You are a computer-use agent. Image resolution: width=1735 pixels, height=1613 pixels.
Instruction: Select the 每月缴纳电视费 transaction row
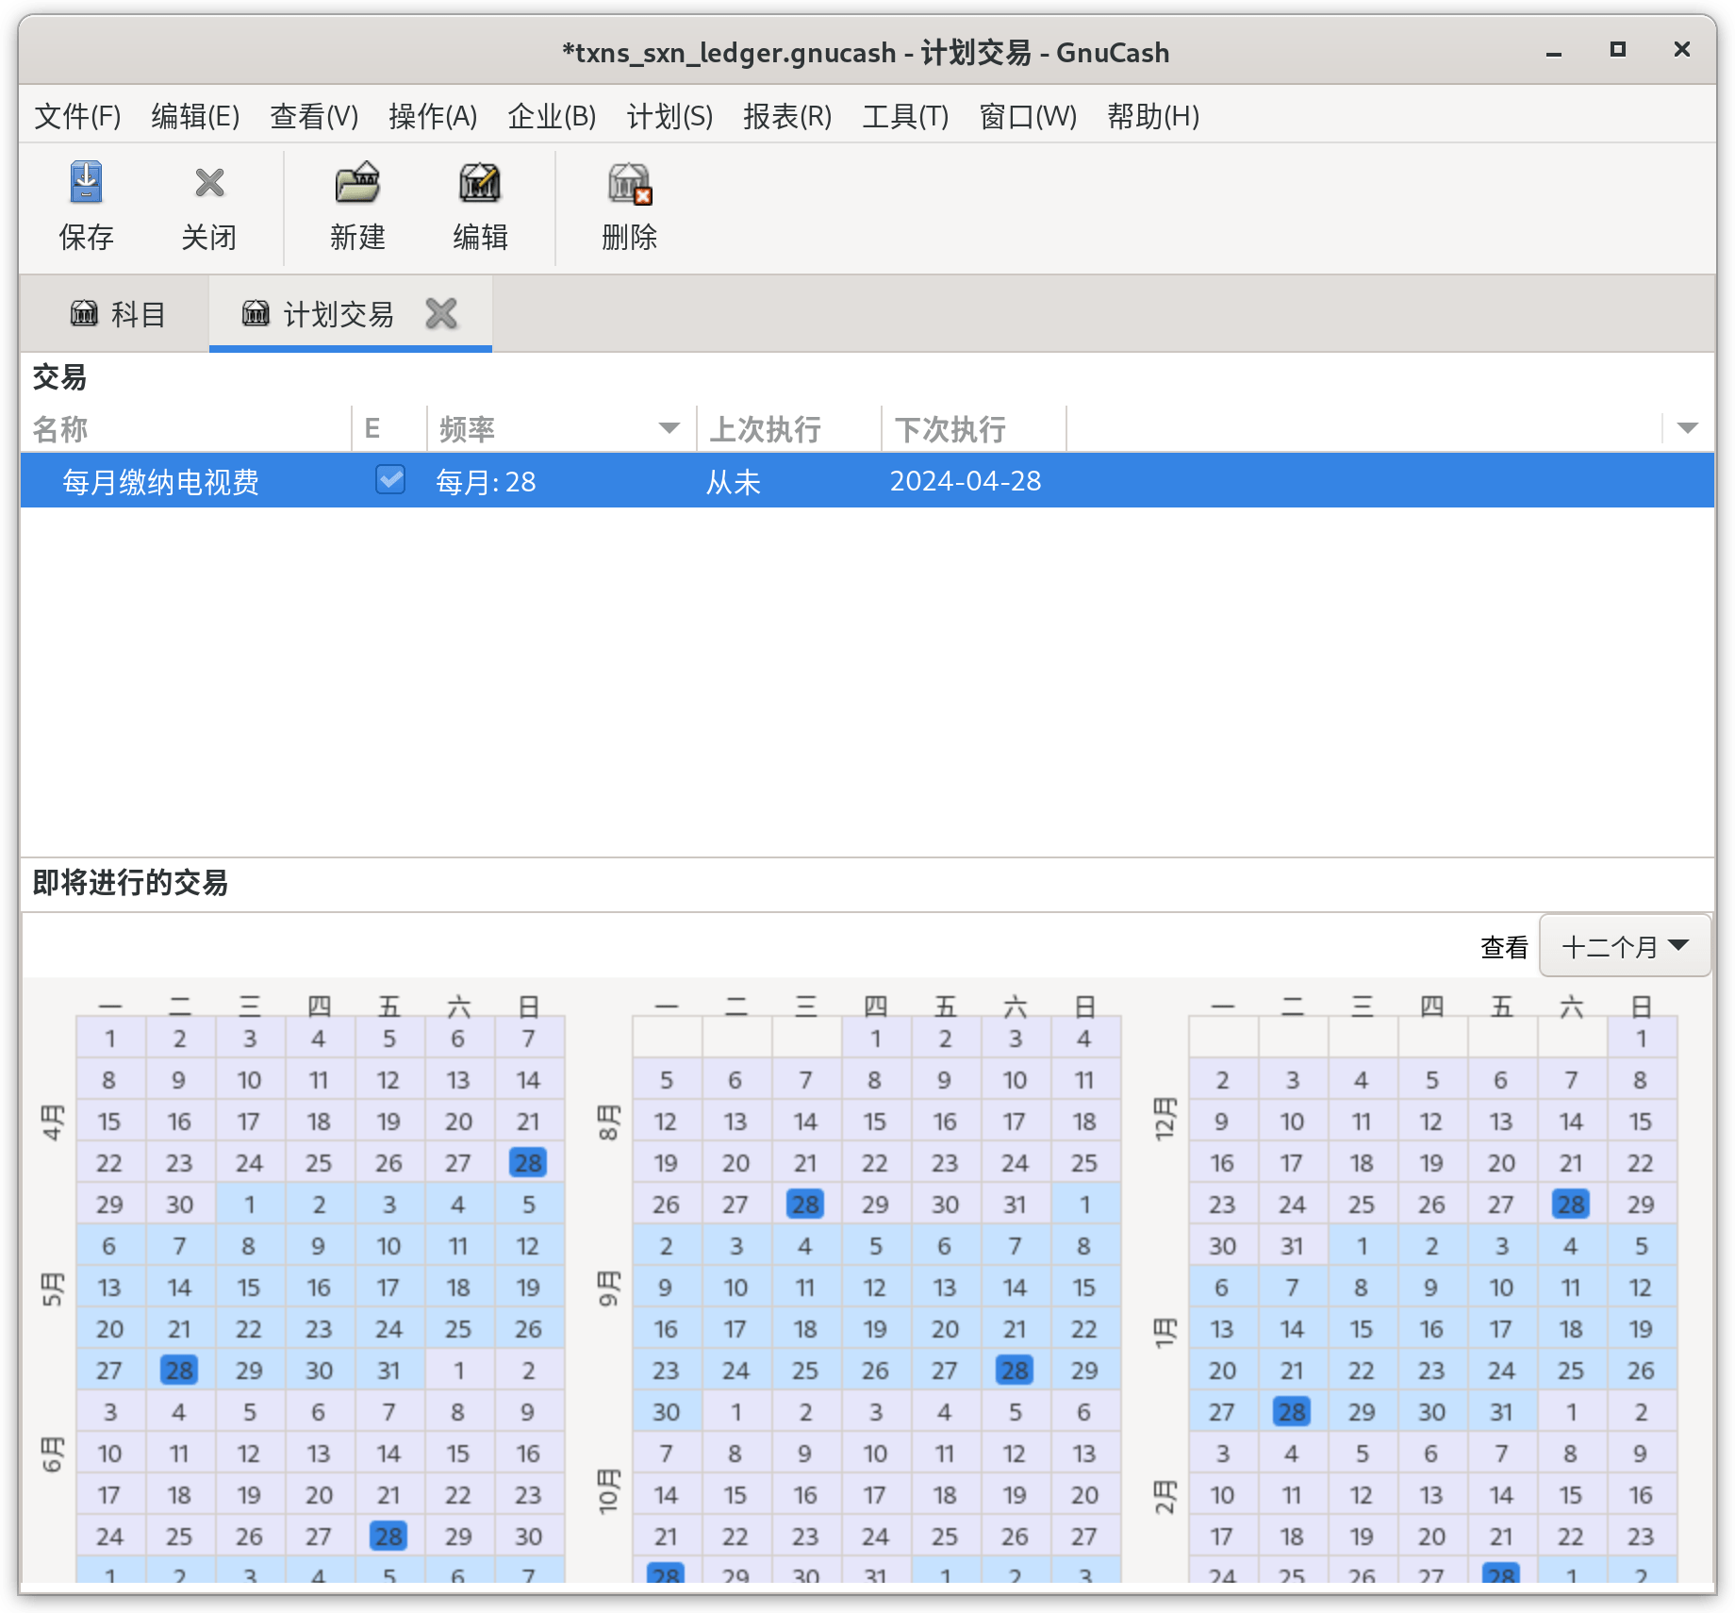coord(867,481)
